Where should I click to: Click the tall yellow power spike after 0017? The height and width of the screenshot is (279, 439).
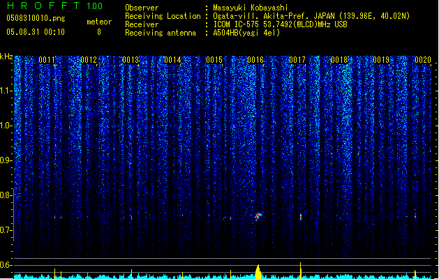[x=300, y=271]
